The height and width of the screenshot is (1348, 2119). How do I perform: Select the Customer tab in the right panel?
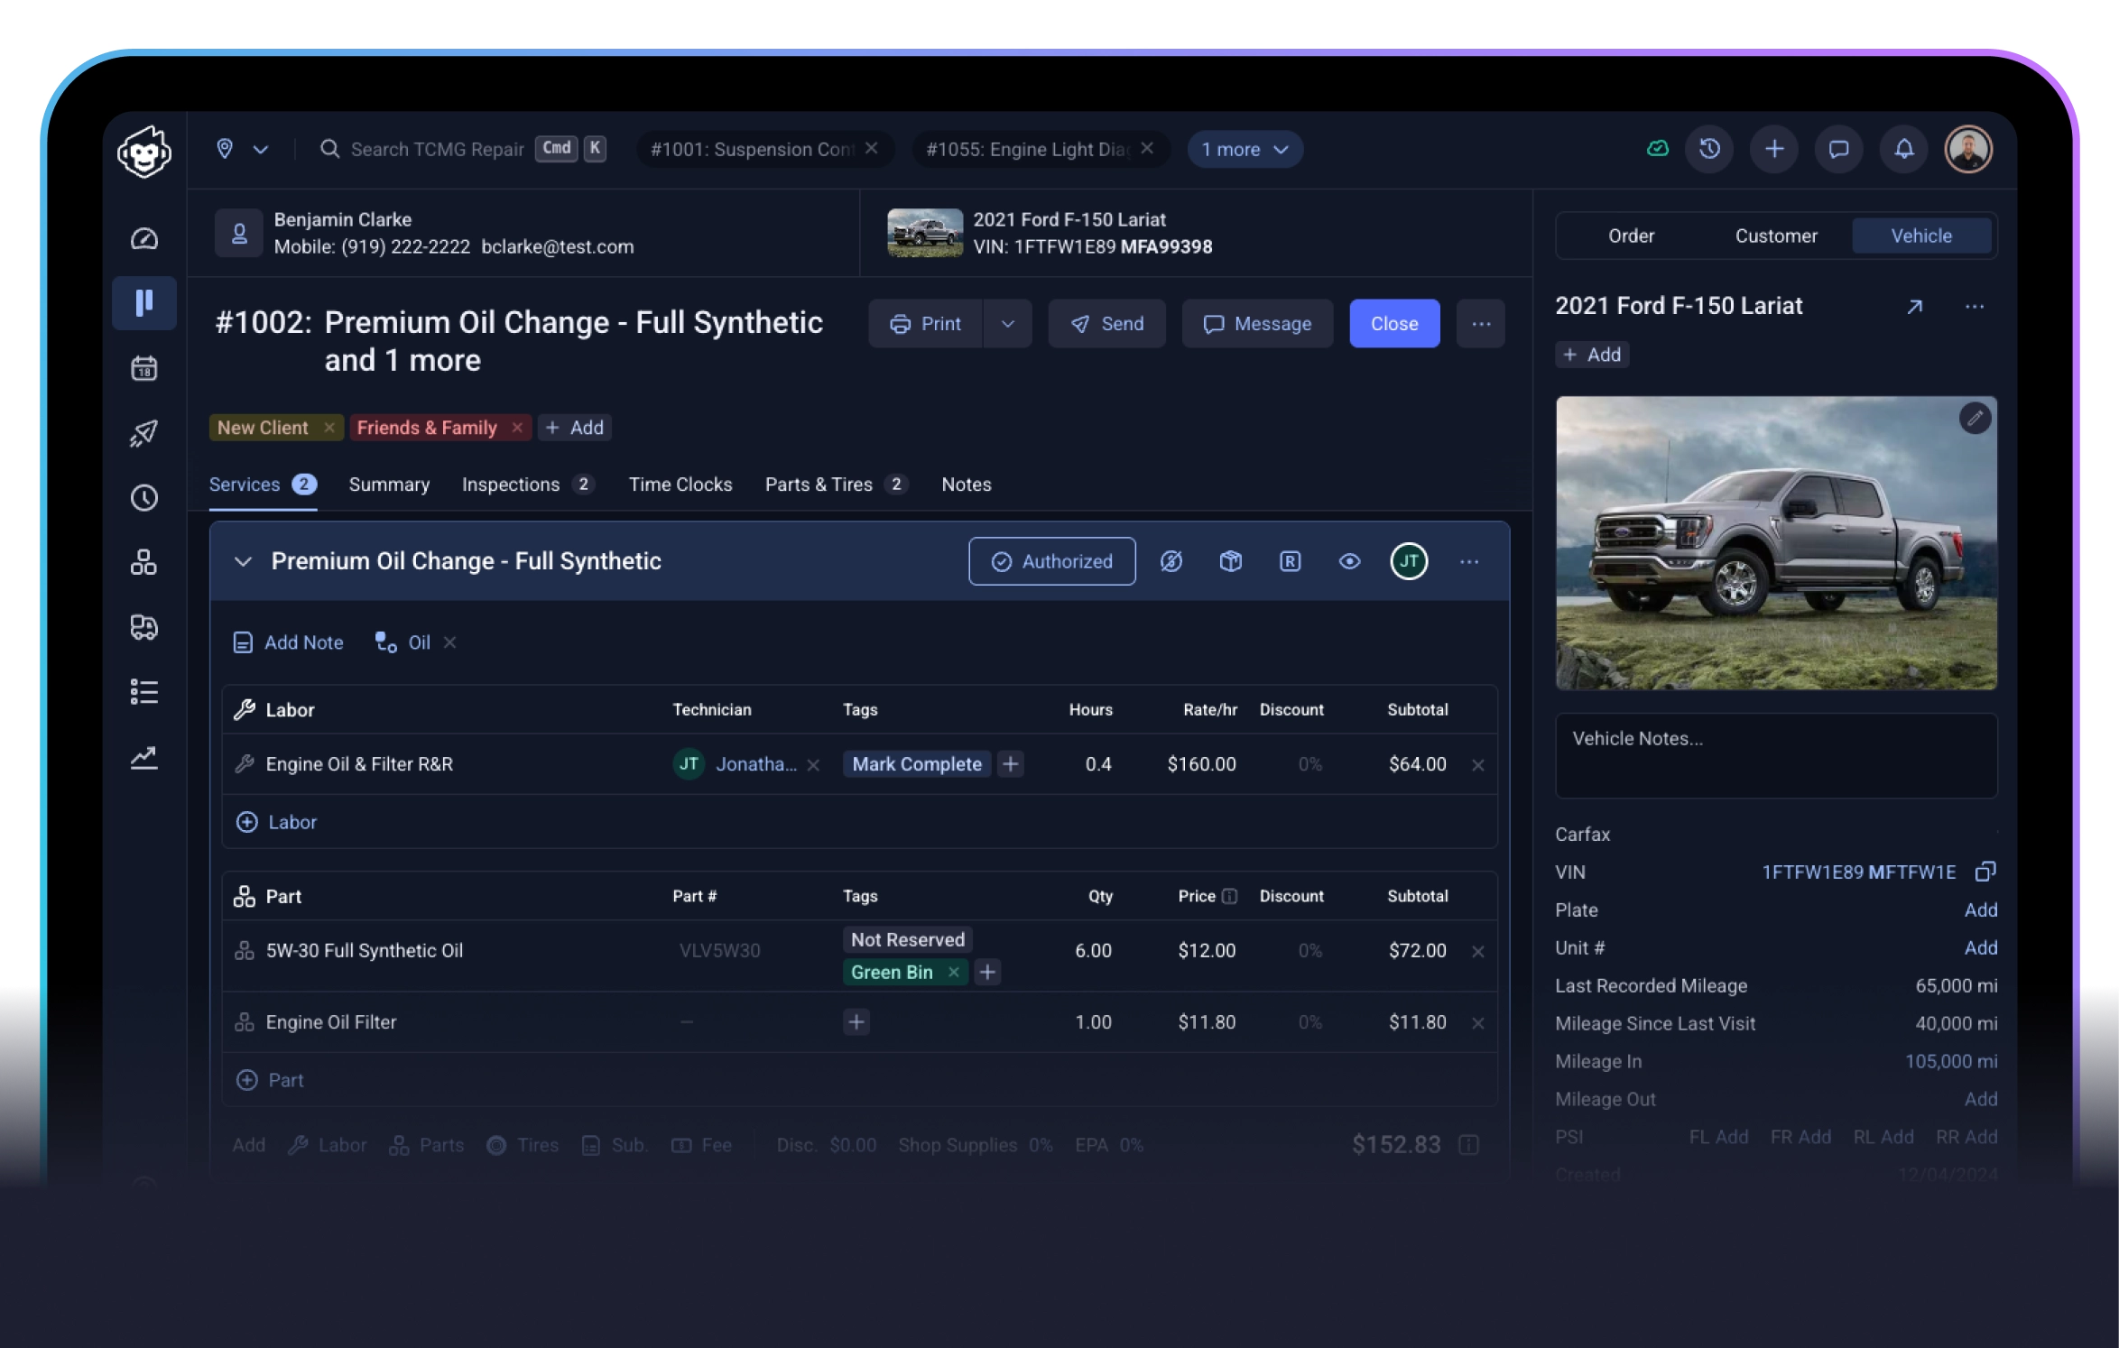tap(1775, 236)
